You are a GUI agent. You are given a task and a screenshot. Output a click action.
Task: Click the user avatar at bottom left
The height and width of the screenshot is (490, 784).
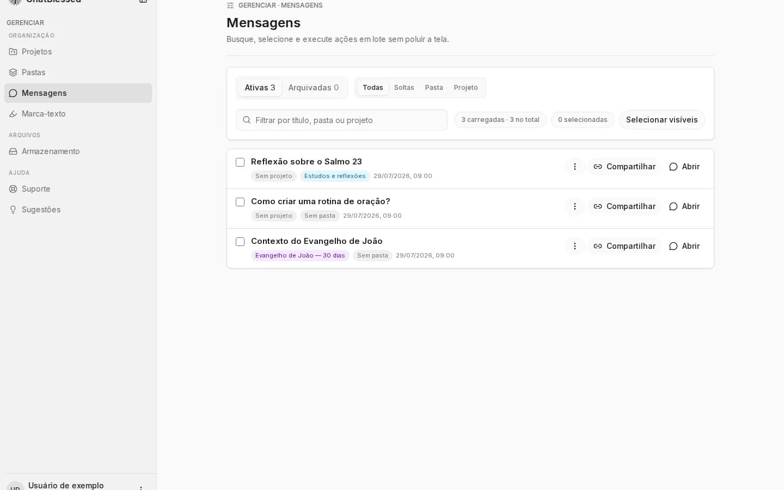tap(15, 486)
